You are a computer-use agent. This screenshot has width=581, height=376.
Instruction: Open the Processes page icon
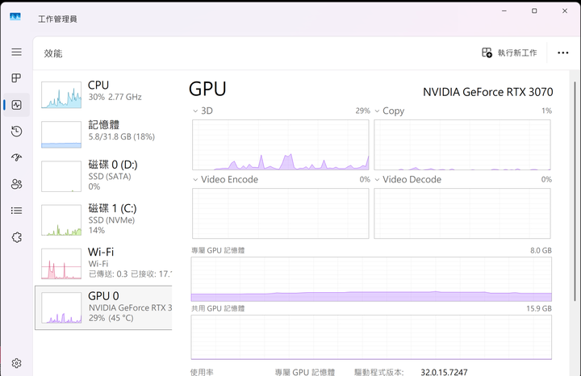click(x=16, y=77)
